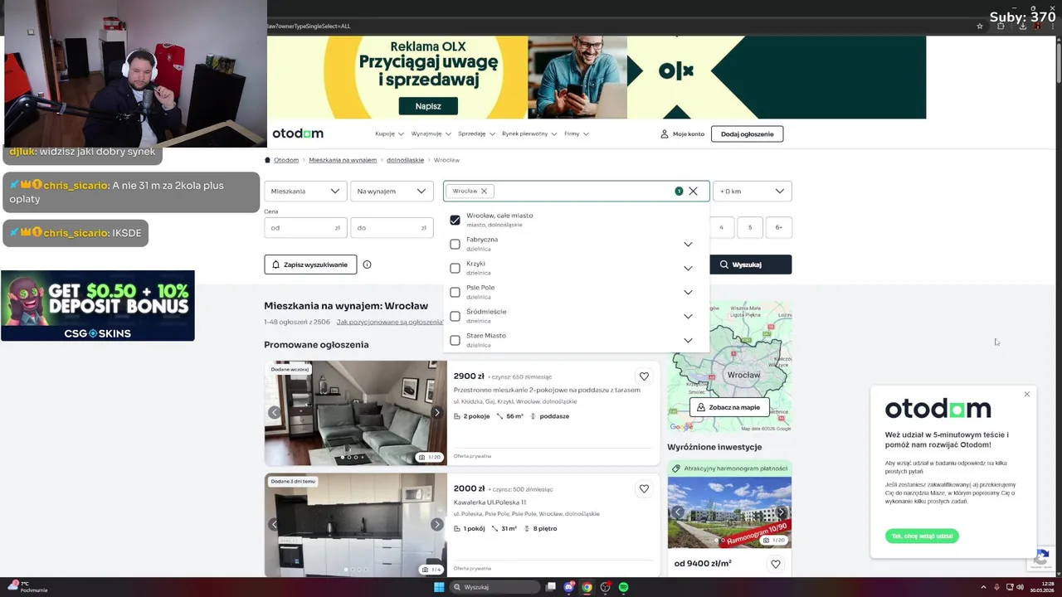Image resolution: width=1062 pixels, height=597 pixels.
Task: Click Dodaj ogłoszenie button
Action: coord(747,133)
